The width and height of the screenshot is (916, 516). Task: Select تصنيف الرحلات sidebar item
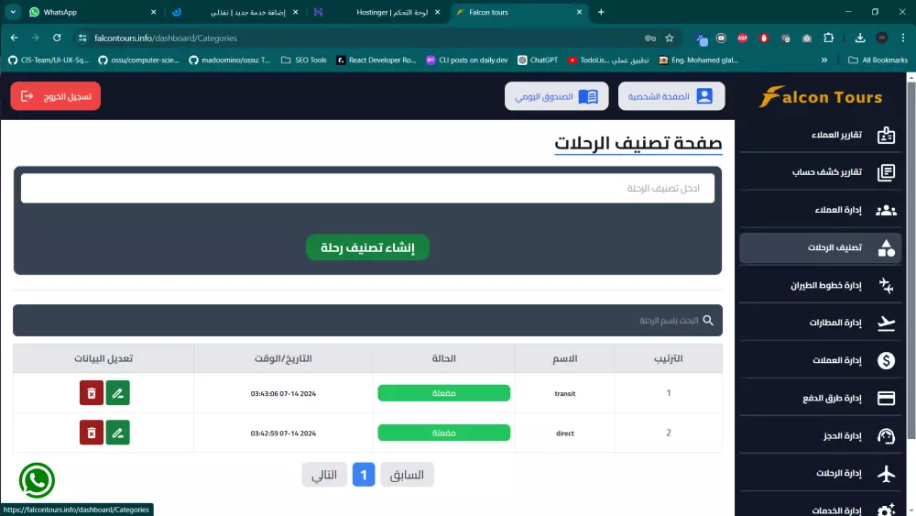click(820, 247)
